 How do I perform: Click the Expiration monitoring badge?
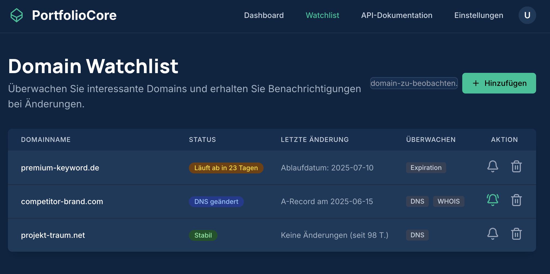click(x=426, y=168)
